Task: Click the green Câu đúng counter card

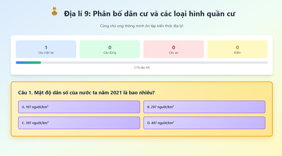Action: (110, 49)
